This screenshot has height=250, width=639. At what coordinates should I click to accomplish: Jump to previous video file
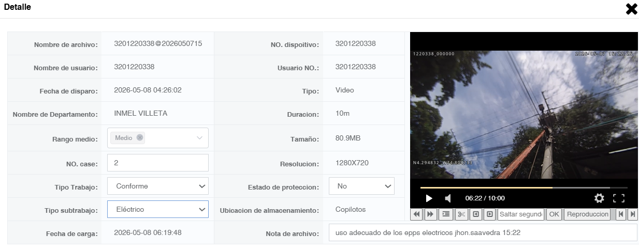(620, 214)
